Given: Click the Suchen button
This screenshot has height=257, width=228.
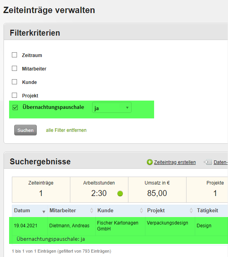Looking at the screenshot, I should pos(25,130).
